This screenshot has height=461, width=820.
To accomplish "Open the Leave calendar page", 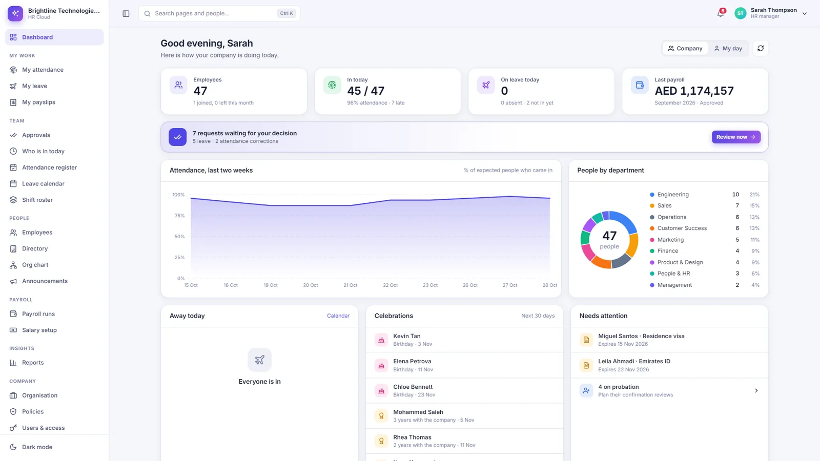I will point(54,184).
